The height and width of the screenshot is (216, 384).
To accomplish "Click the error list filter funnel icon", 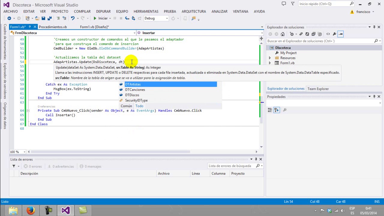I will tap(14, 166).
